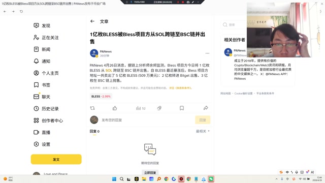This screenshot has height=183, width=325.
Task: Open 通知 (Notifications) in the sidebar
Action: point(42,61)
